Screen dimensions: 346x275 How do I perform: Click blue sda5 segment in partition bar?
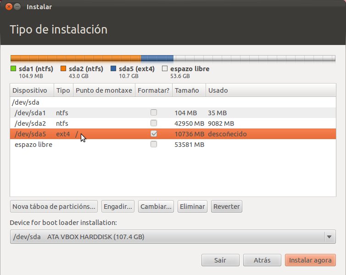tap(157, 58)
